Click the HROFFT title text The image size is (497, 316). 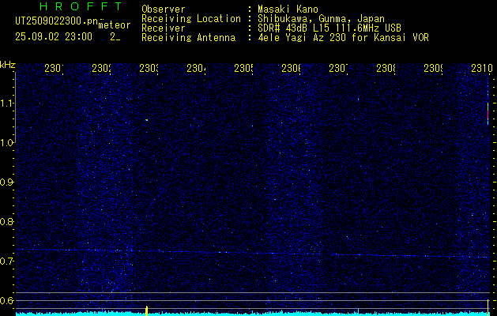click(x=81, y=6)
